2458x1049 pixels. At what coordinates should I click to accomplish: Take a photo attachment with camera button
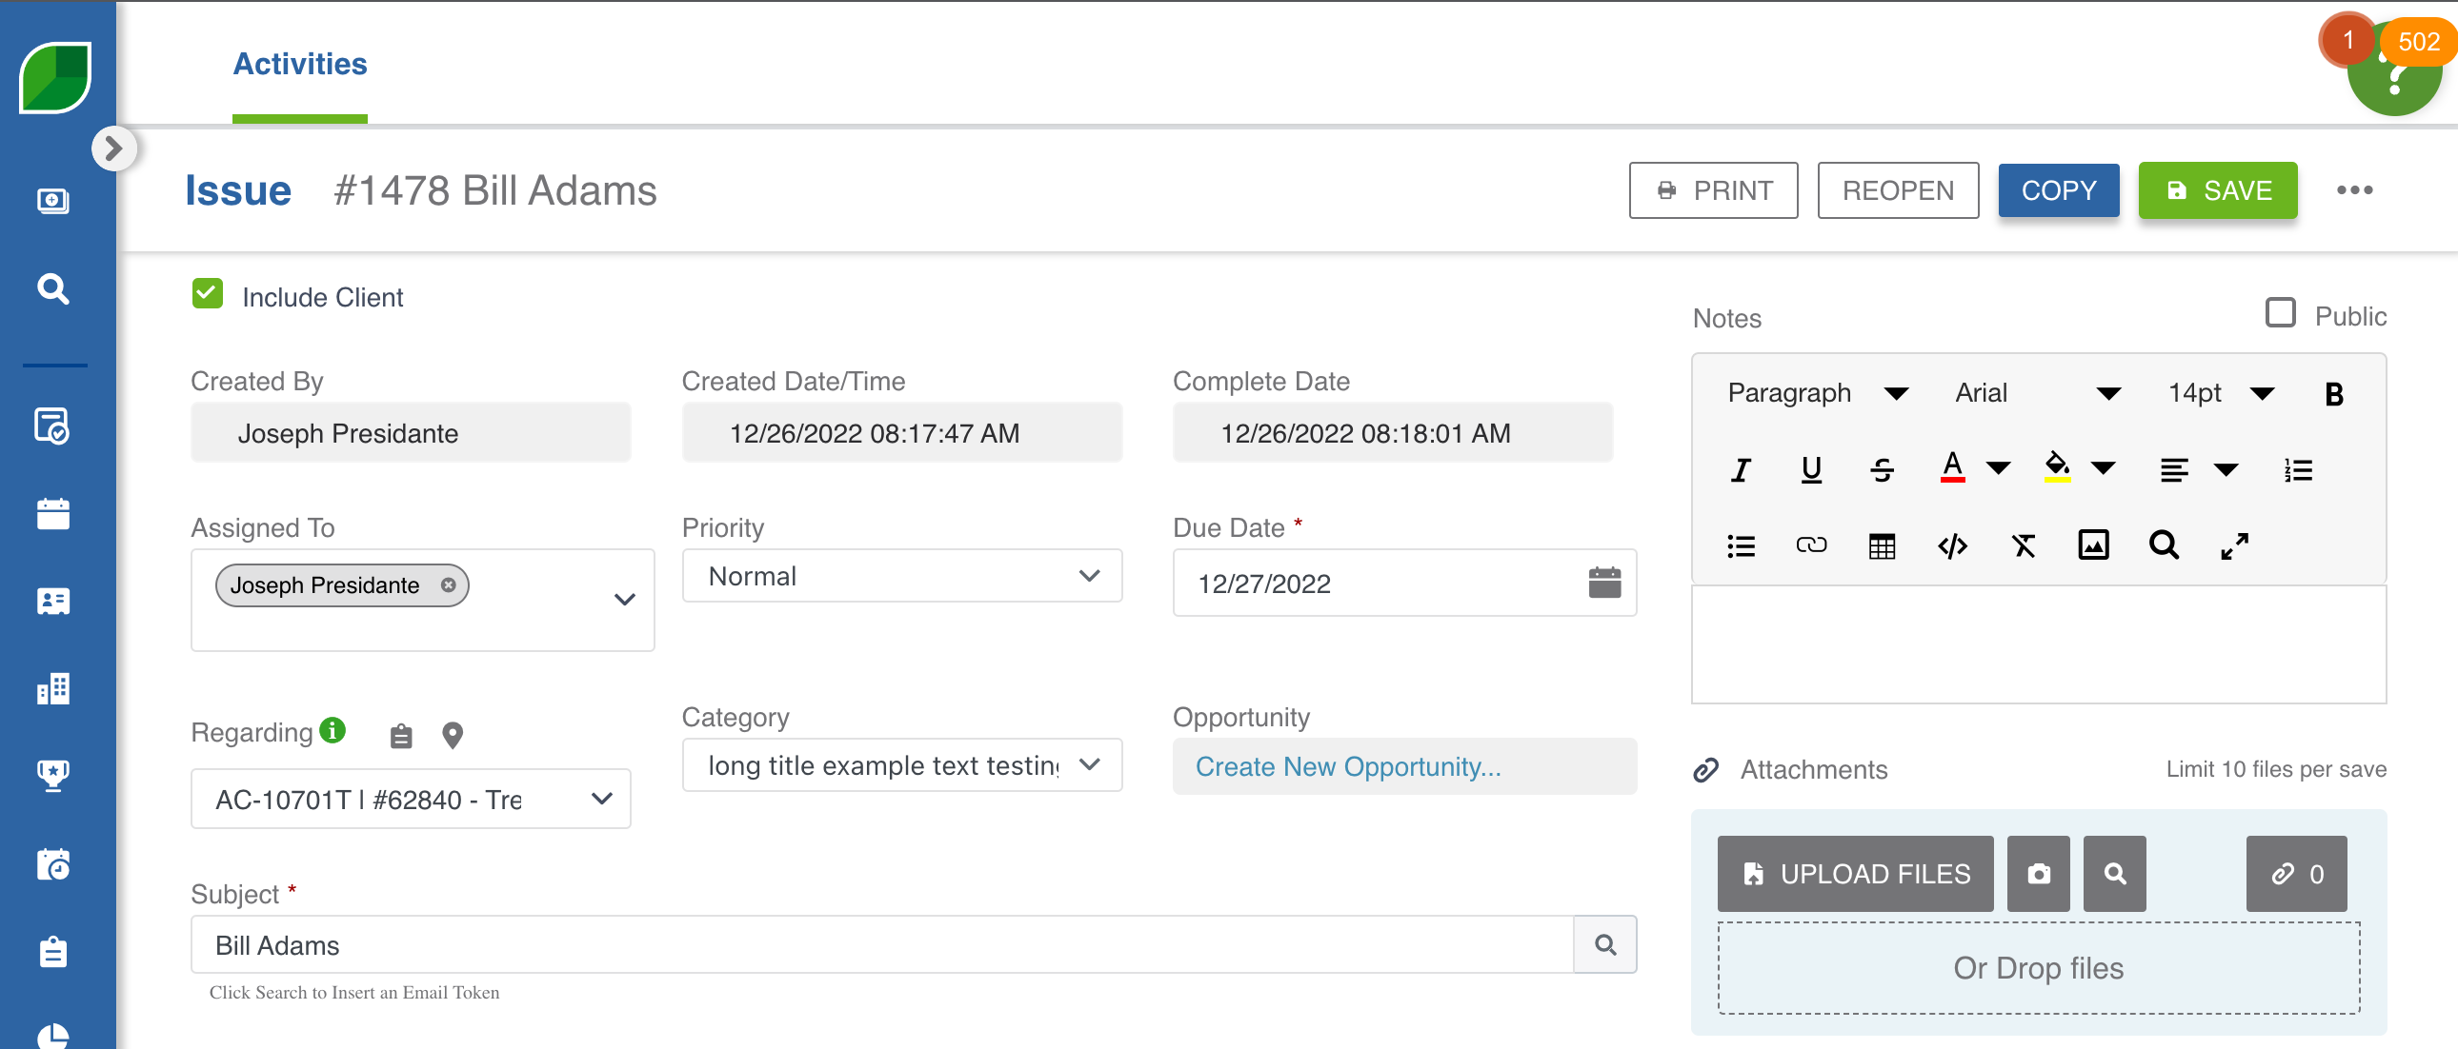(2038, 874)
